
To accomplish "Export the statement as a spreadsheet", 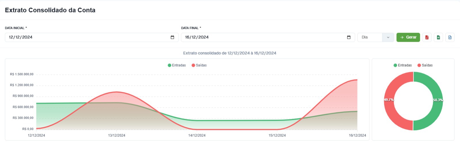I will coord(438,37).
